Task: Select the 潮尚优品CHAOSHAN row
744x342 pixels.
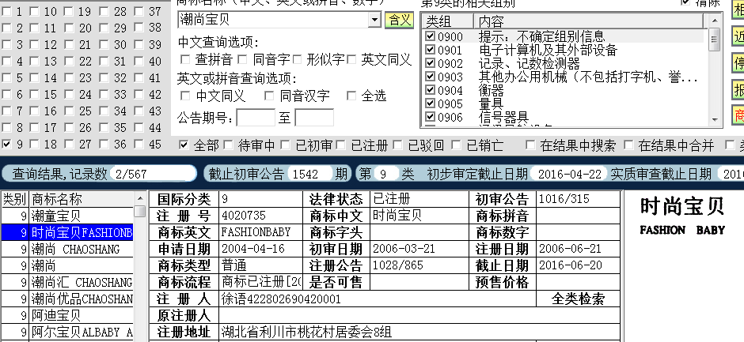Action: [67, 299]
